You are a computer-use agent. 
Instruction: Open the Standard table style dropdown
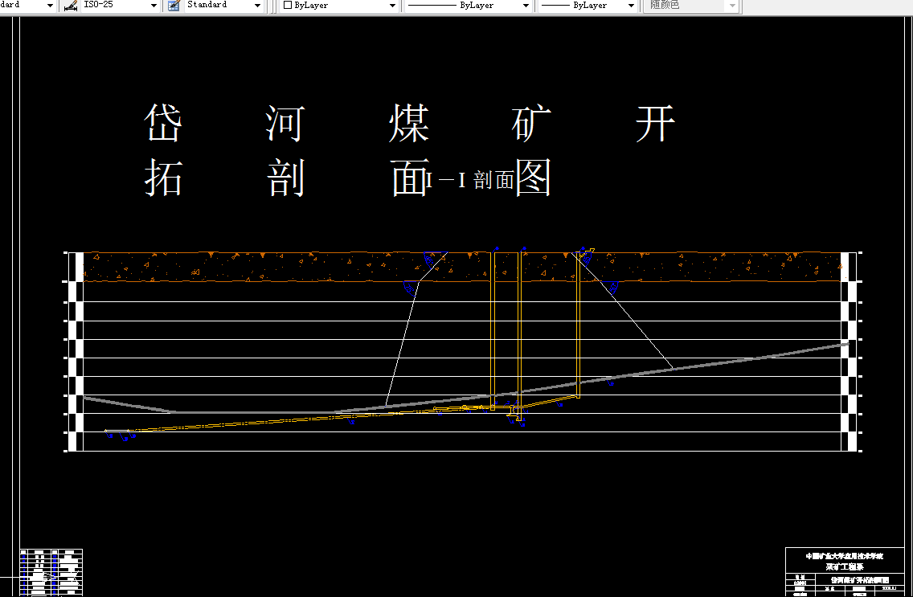point(224,6)
